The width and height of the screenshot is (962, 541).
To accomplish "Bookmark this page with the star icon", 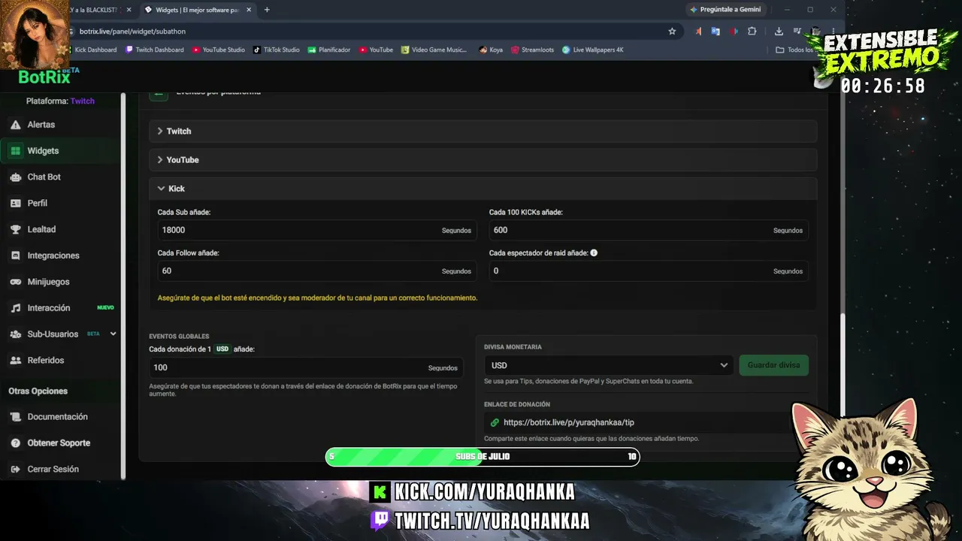I will [672, 32].
